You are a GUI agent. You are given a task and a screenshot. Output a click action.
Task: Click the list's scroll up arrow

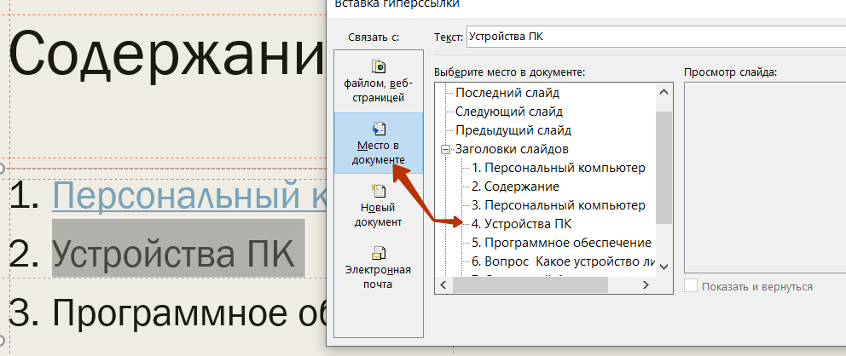[x=664, y=92]
